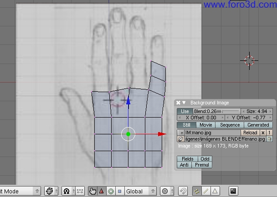Click 'Image : size 169 x 173, RGB byte' text
This screenshot has width=277, height=197.
pos(213,146)
